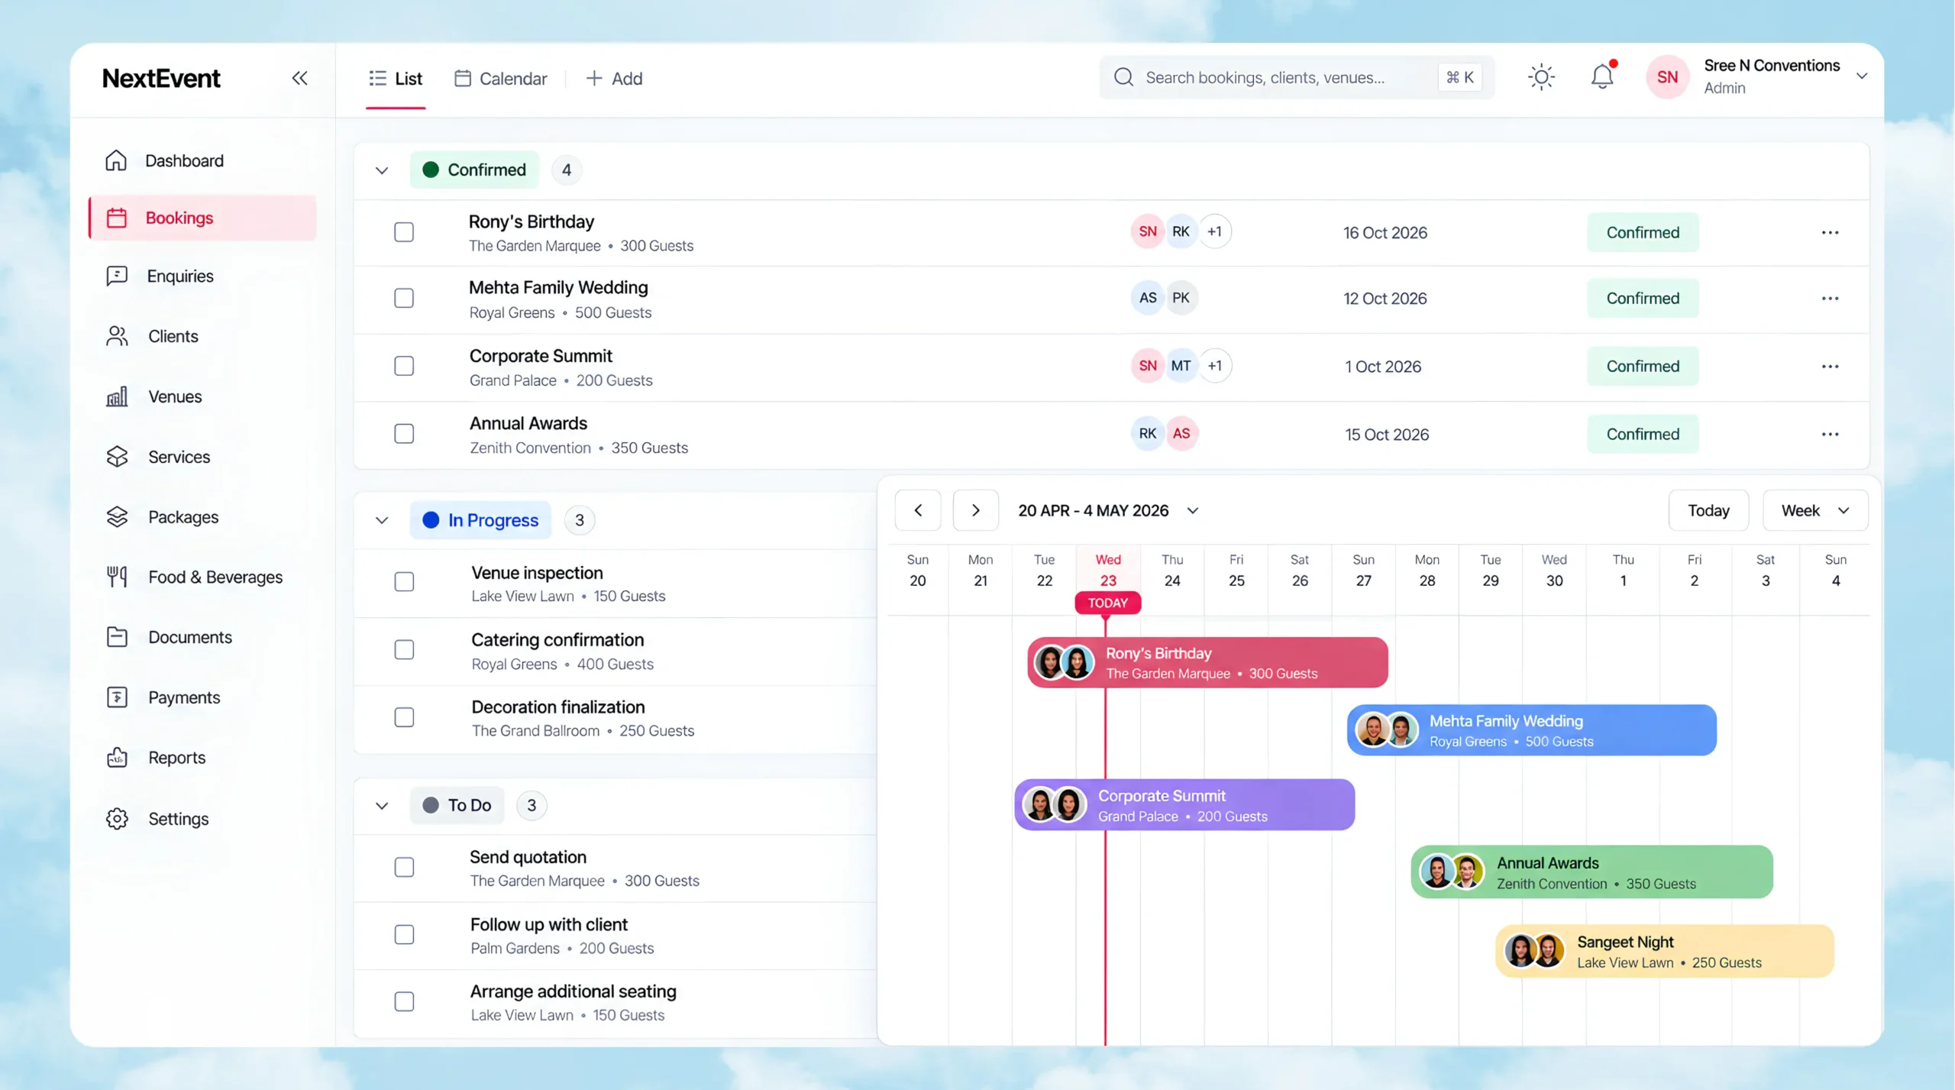Collapse the In Progress group
This screenshot has width=1955, height=1090.
coord(382,521)
